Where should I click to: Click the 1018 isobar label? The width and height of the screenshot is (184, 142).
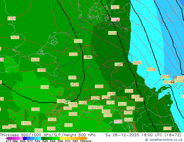pos(51,129)
